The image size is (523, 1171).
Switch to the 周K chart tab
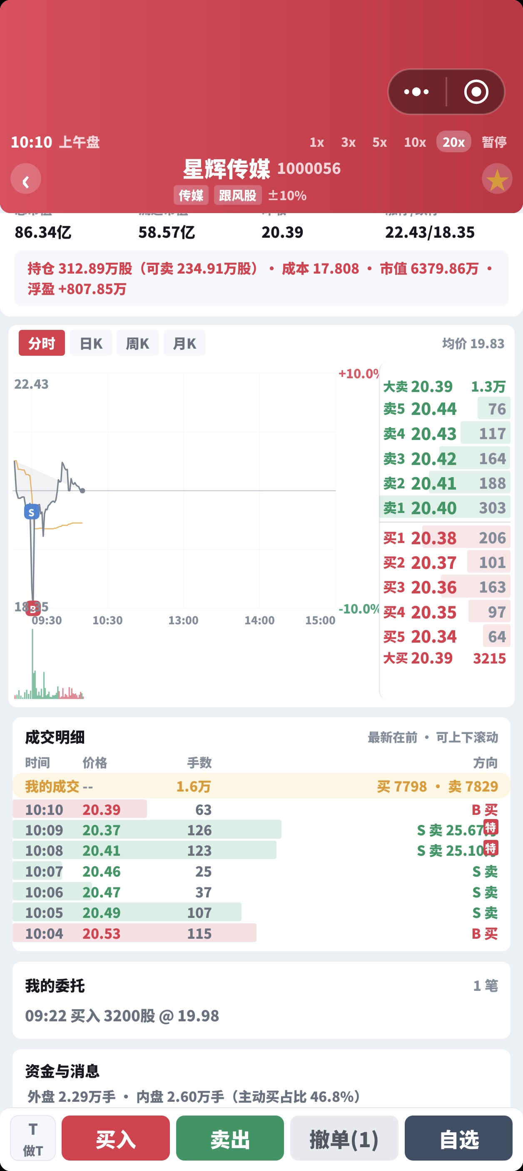click(x=137, y=343)
